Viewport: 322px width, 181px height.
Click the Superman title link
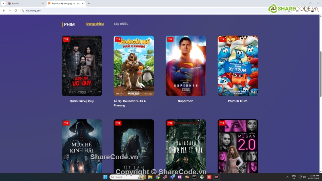coord(186,101)
